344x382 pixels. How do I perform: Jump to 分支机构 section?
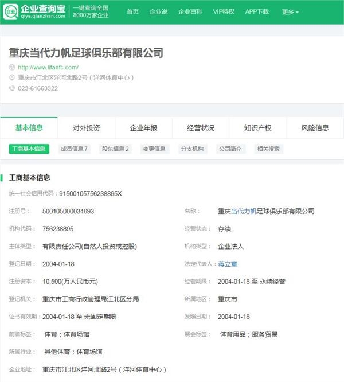pyautogui.click(x=192, y=149)
